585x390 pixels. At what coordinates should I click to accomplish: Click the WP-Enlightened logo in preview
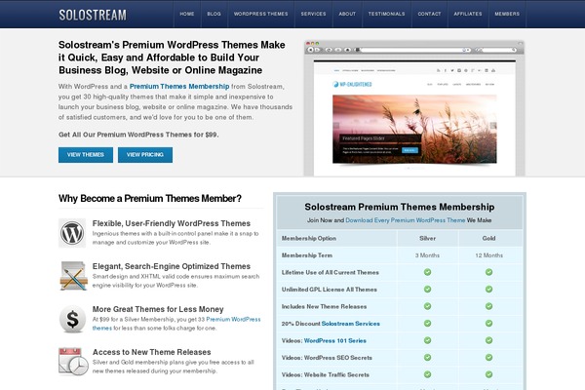[352, 85]
